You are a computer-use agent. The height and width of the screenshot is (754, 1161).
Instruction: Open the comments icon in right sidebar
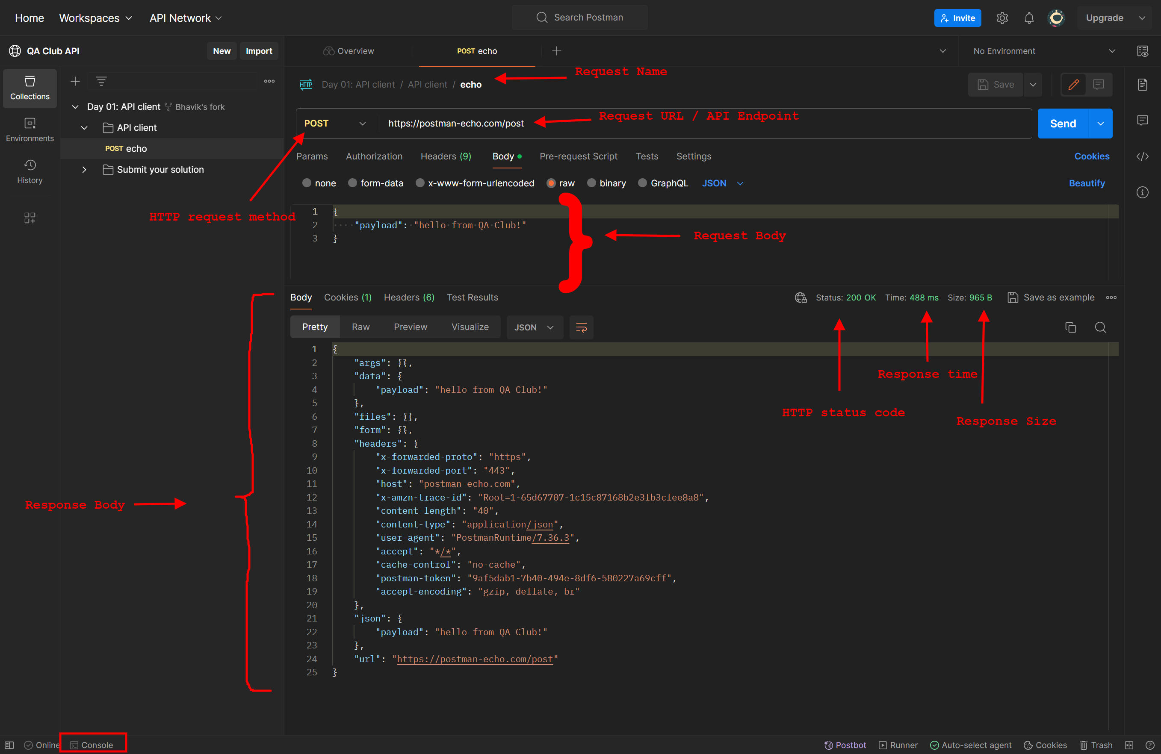(1143, 120)
